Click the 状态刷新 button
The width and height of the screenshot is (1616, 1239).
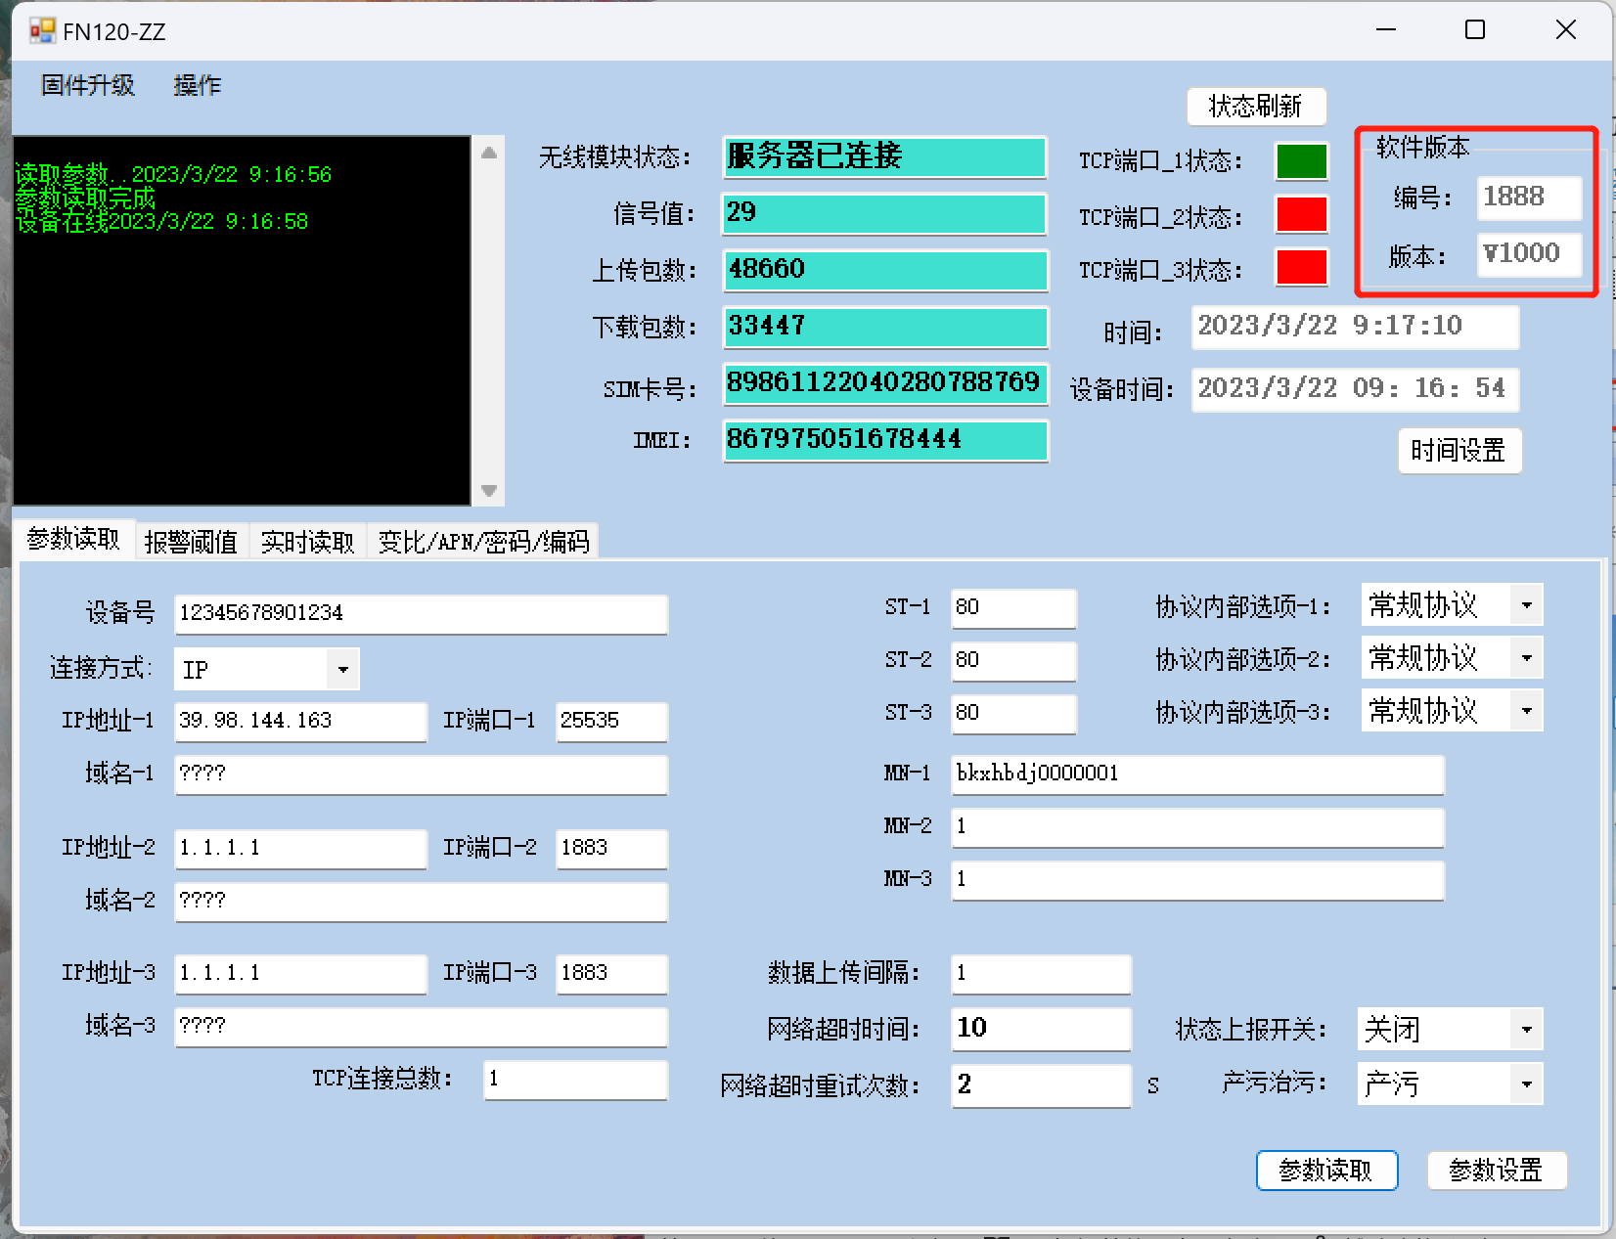1255,107
